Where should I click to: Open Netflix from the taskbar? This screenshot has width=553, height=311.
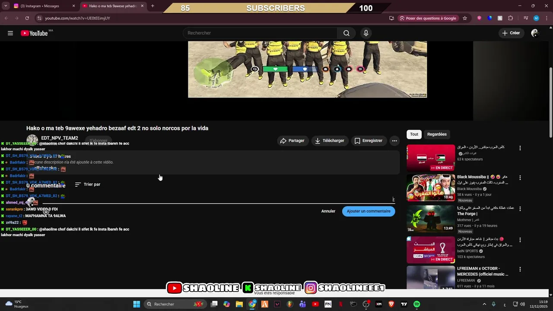(x=341, y=304)
